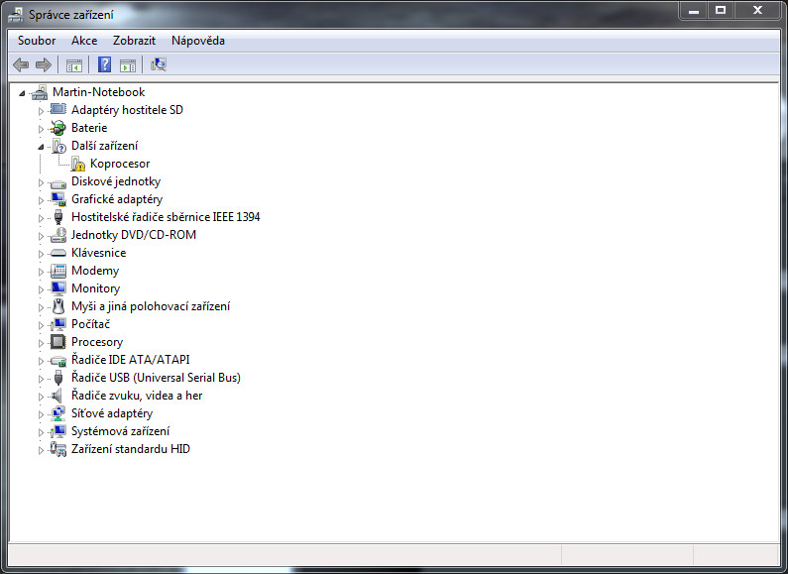Click the Správce zařízení title bar icon

[x=16, y=15]
